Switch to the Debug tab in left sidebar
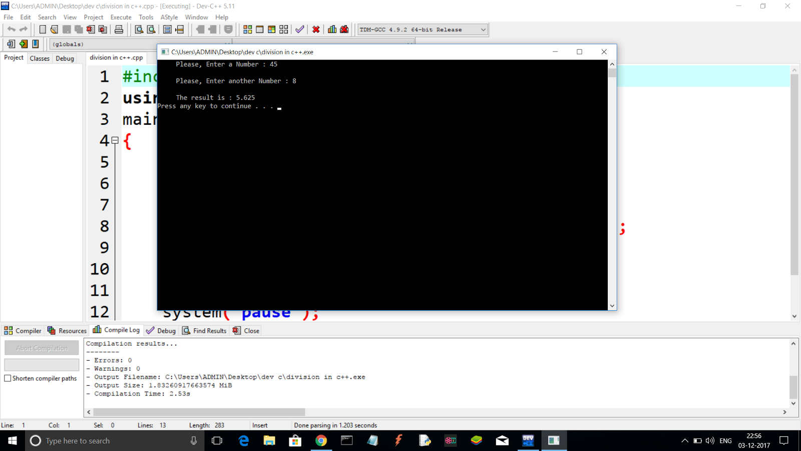Viewport: 801px width, 451px height. click(x=65, y=58)
